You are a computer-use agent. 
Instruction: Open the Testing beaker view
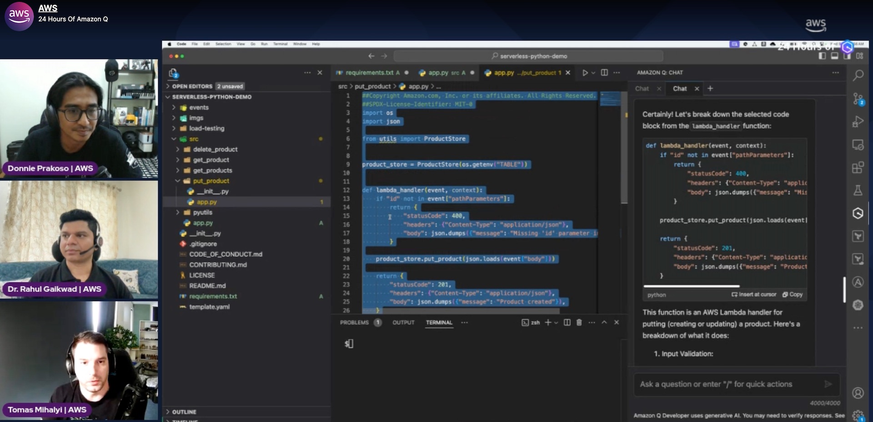[x=858, y=190]
